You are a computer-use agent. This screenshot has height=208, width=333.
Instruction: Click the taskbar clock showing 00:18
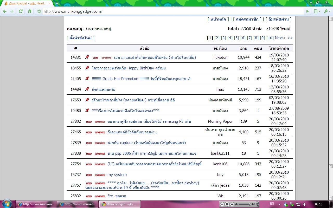pos(319,204)
